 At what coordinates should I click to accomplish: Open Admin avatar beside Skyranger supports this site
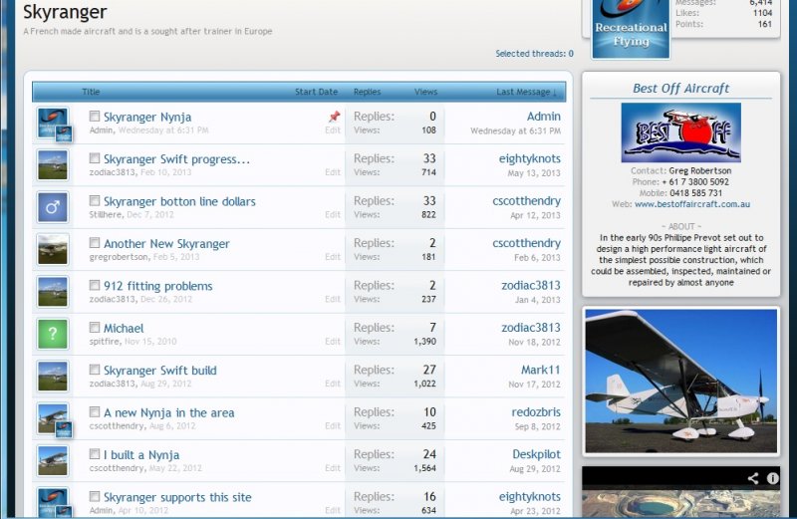tap(53, 502)
